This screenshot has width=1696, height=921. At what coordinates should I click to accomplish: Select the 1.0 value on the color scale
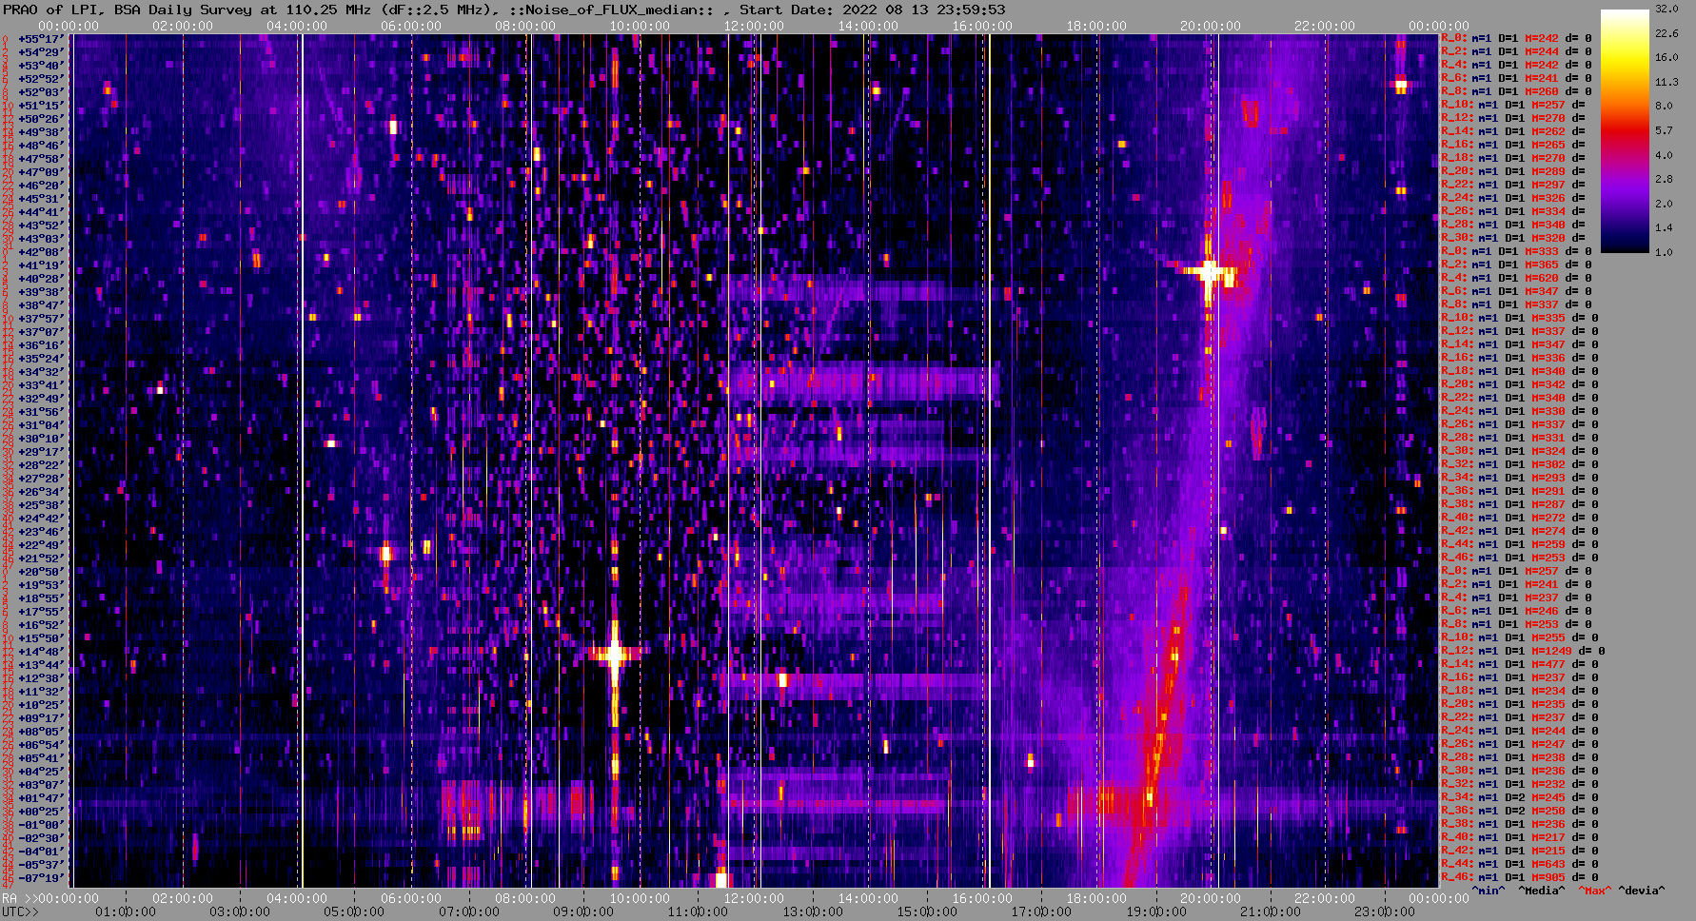pyautogui.click(x=1664, y=252)
